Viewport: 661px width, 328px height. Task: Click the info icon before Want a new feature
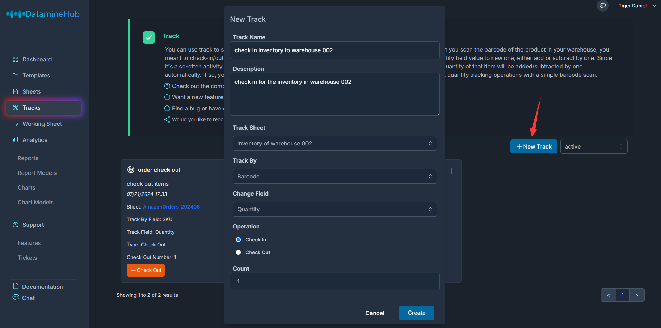click(167, 97)
